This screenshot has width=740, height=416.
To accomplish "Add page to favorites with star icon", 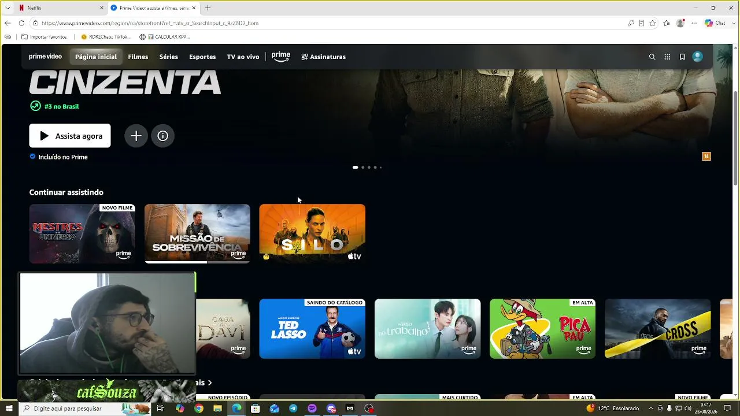I will (653, 23).
